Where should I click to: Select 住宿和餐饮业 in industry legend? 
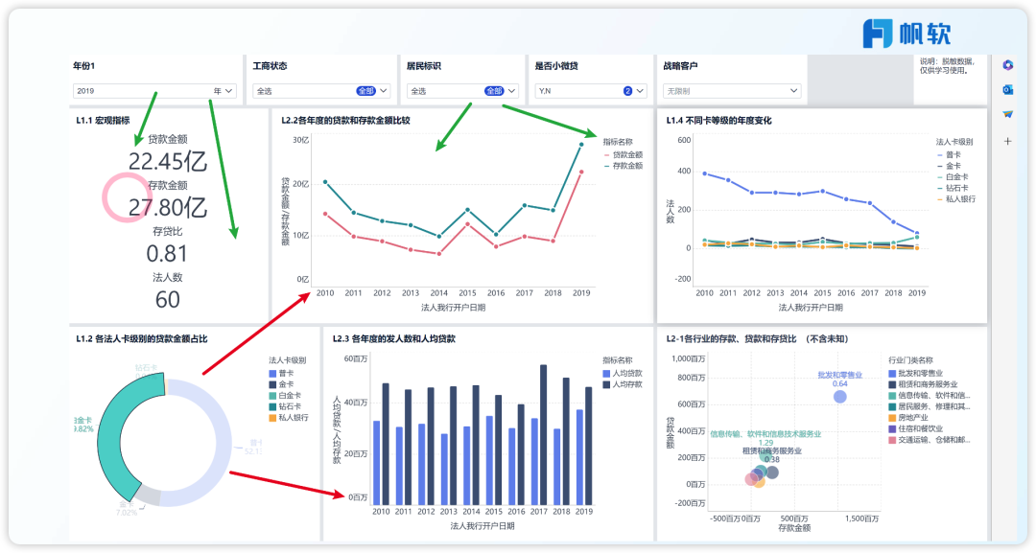click(x=916, y=429)
